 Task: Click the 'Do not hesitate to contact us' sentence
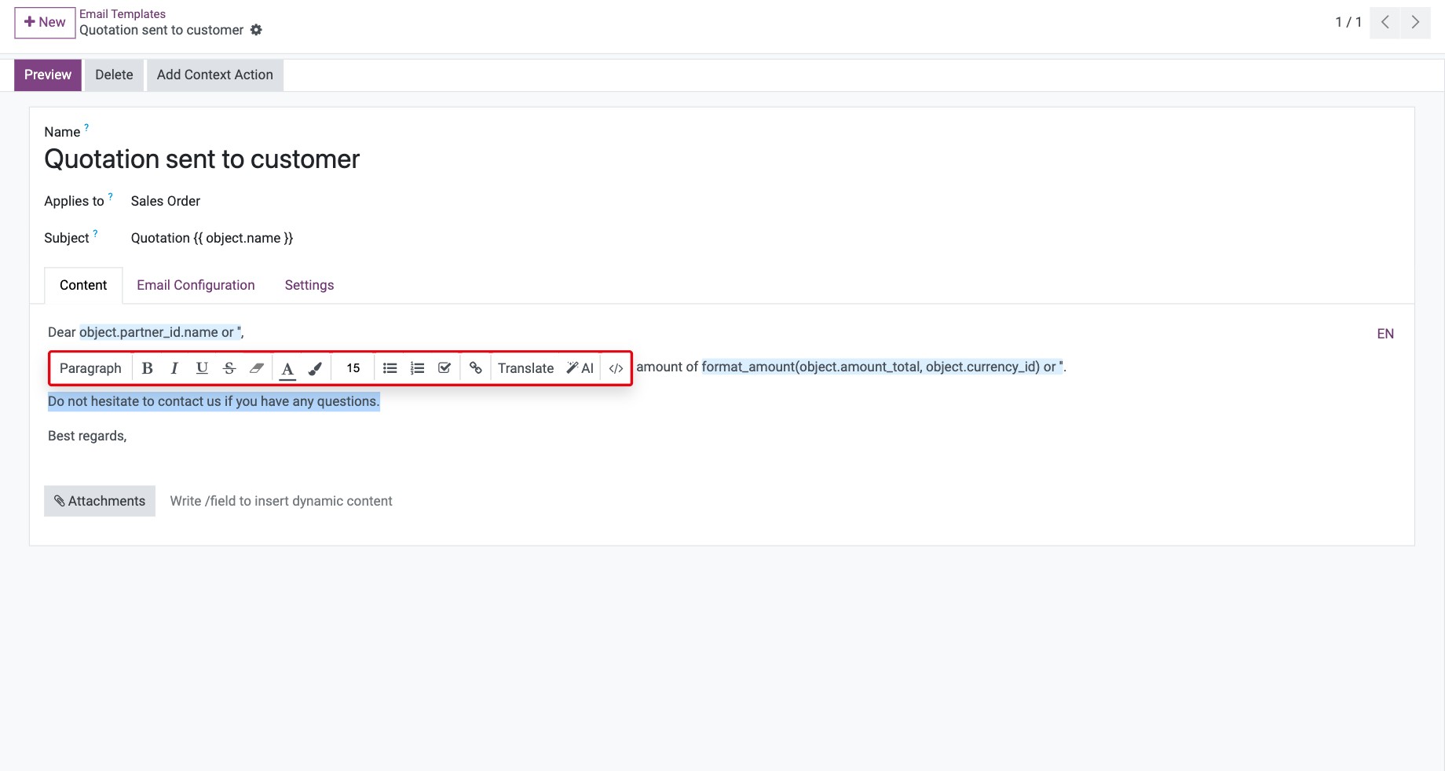point(214,401)
